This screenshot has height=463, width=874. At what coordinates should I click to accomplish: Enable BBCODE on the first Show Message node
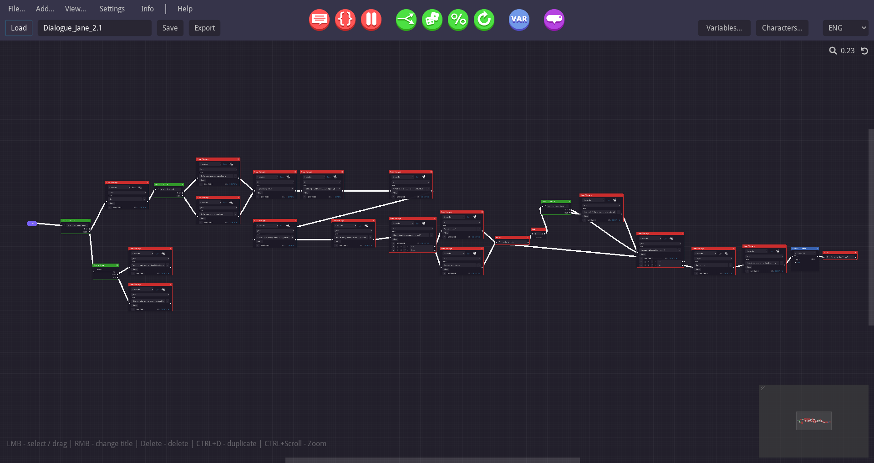110,208
